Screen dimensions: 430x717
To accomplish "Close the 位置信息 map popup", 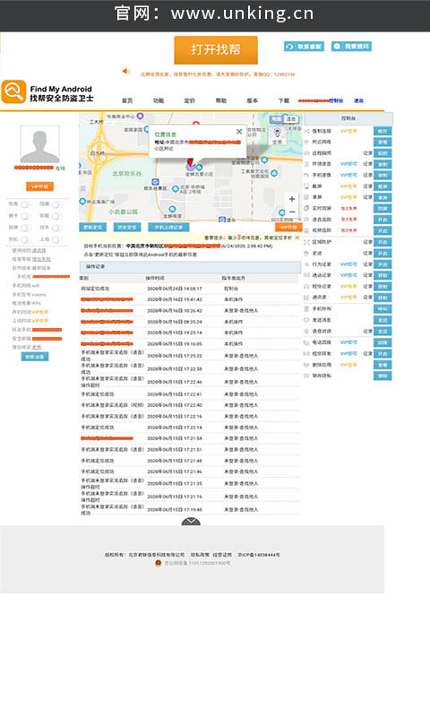I will coord(239,132).
